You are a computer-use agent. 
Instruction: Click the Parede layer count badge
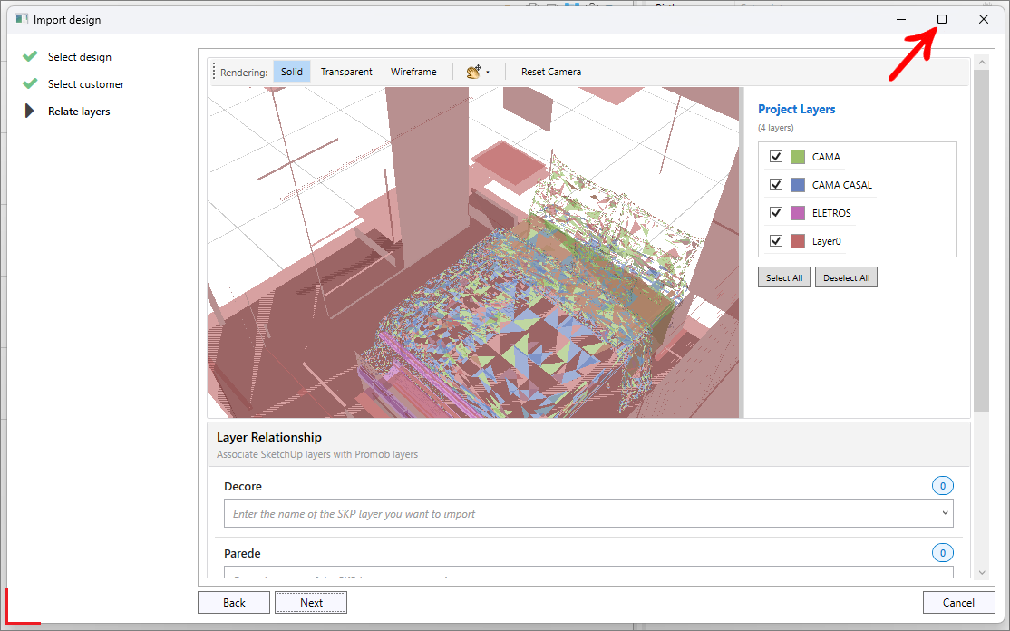tap(942, 553)
